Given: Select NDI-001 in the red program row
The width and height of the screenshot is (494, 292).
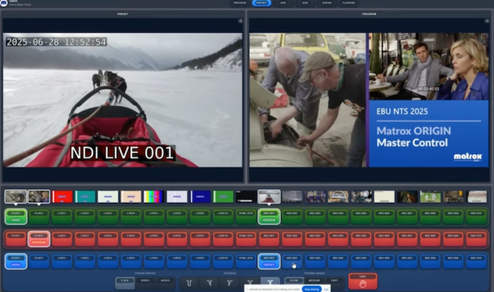Looking at the screenshot, I should (x=269, y=239).
